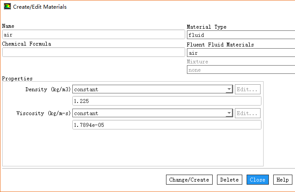
Task: Click the Name field containing air
Action: 93,35
